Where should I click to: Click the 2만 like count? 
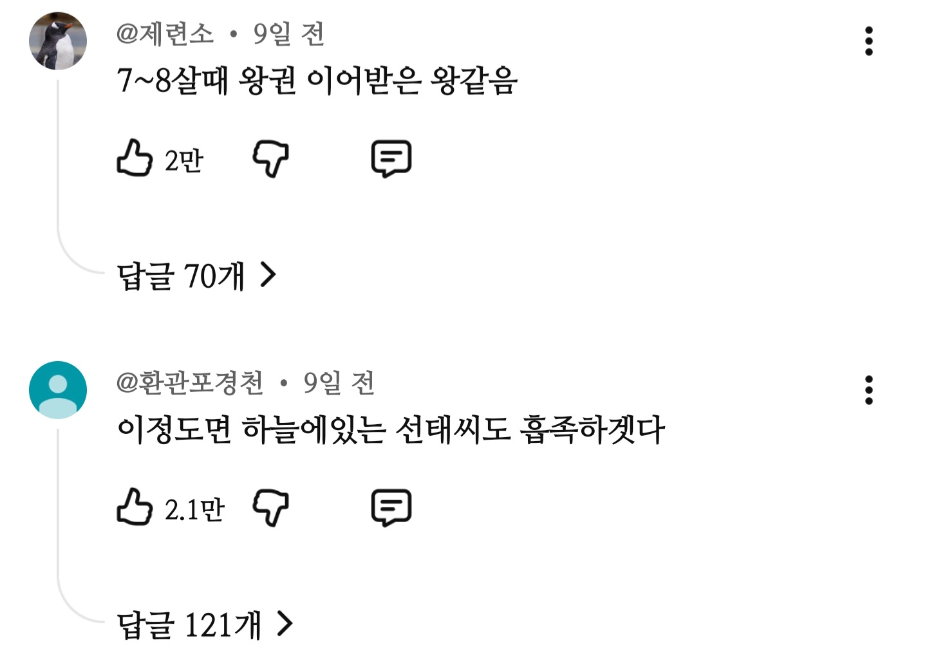tap(184, 160)
